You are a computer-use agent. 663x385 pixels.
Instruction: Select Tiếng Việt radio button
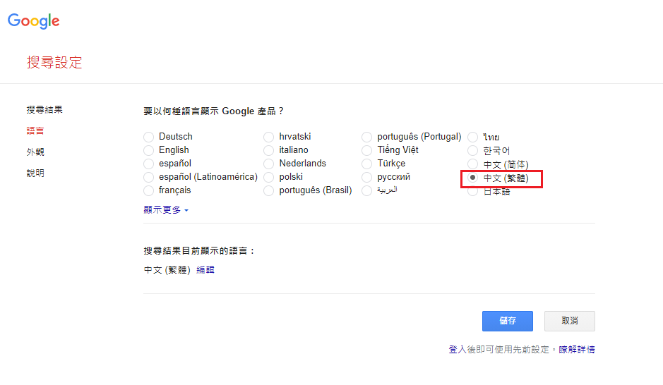(366, 150)
